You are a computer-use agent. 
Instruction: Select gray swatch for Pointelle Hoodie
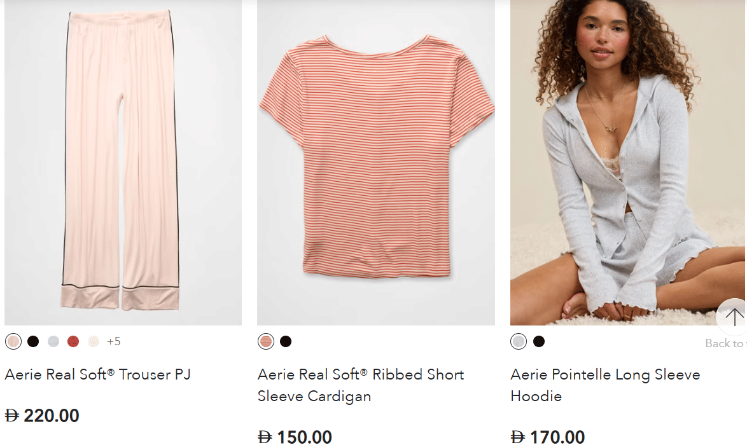point(519,341)
